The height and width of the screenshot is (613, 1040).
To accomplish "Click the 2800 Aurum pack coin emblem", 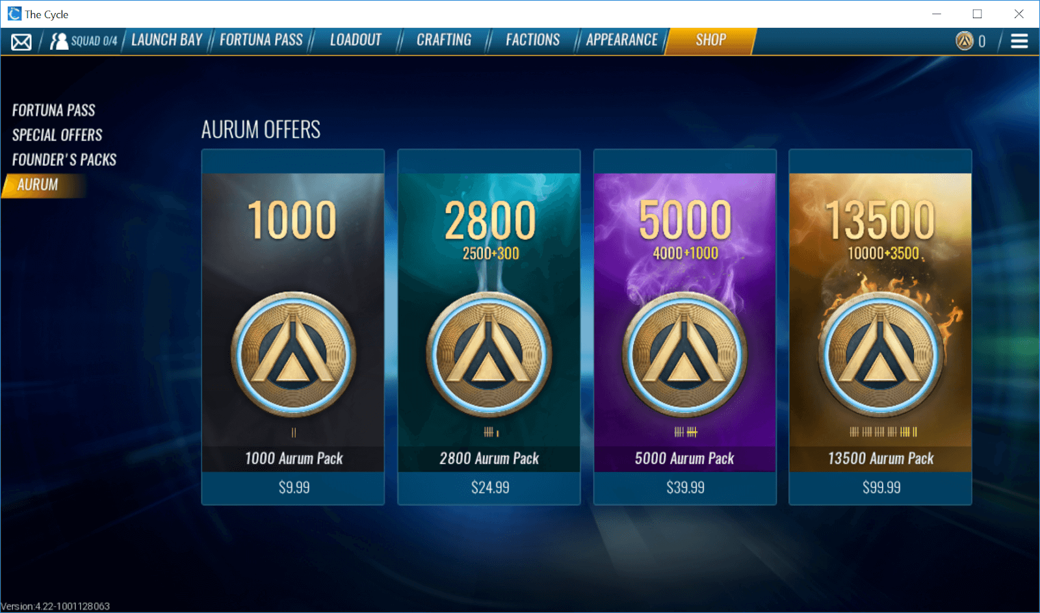I will point(489,355).
